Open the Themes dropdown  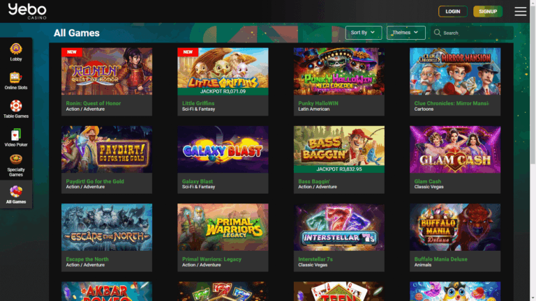click(x=405, y=33)
